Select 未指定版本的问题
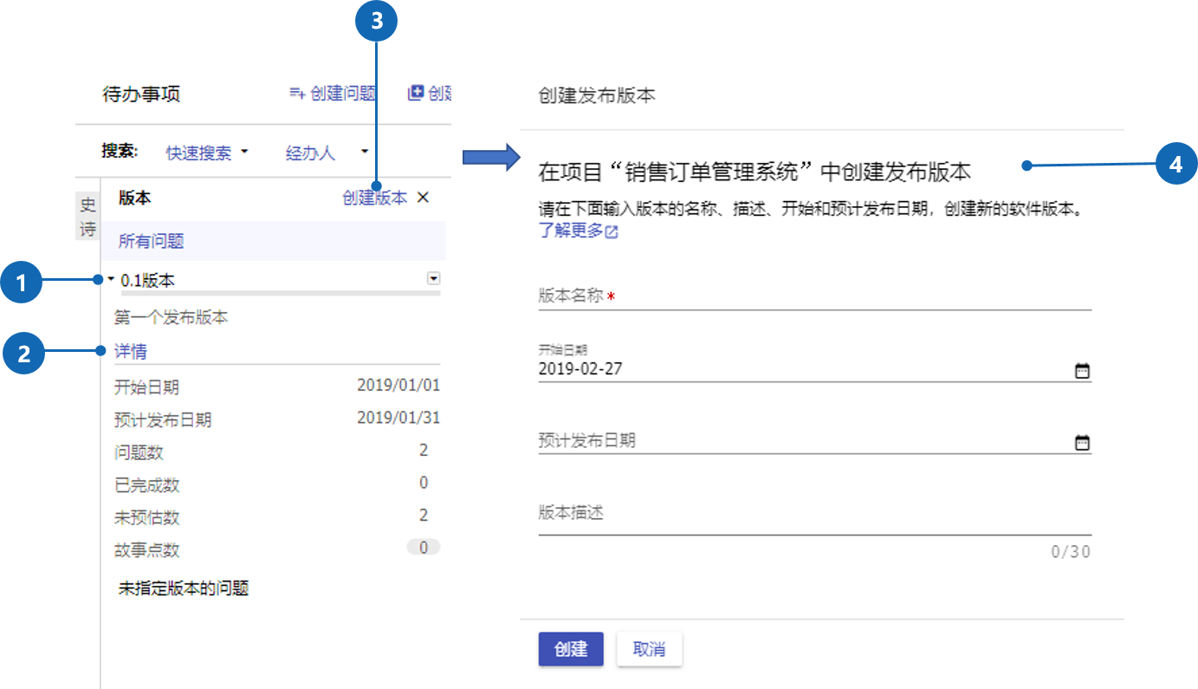This screenshot has width=1198, height=689. coord(184,588)
